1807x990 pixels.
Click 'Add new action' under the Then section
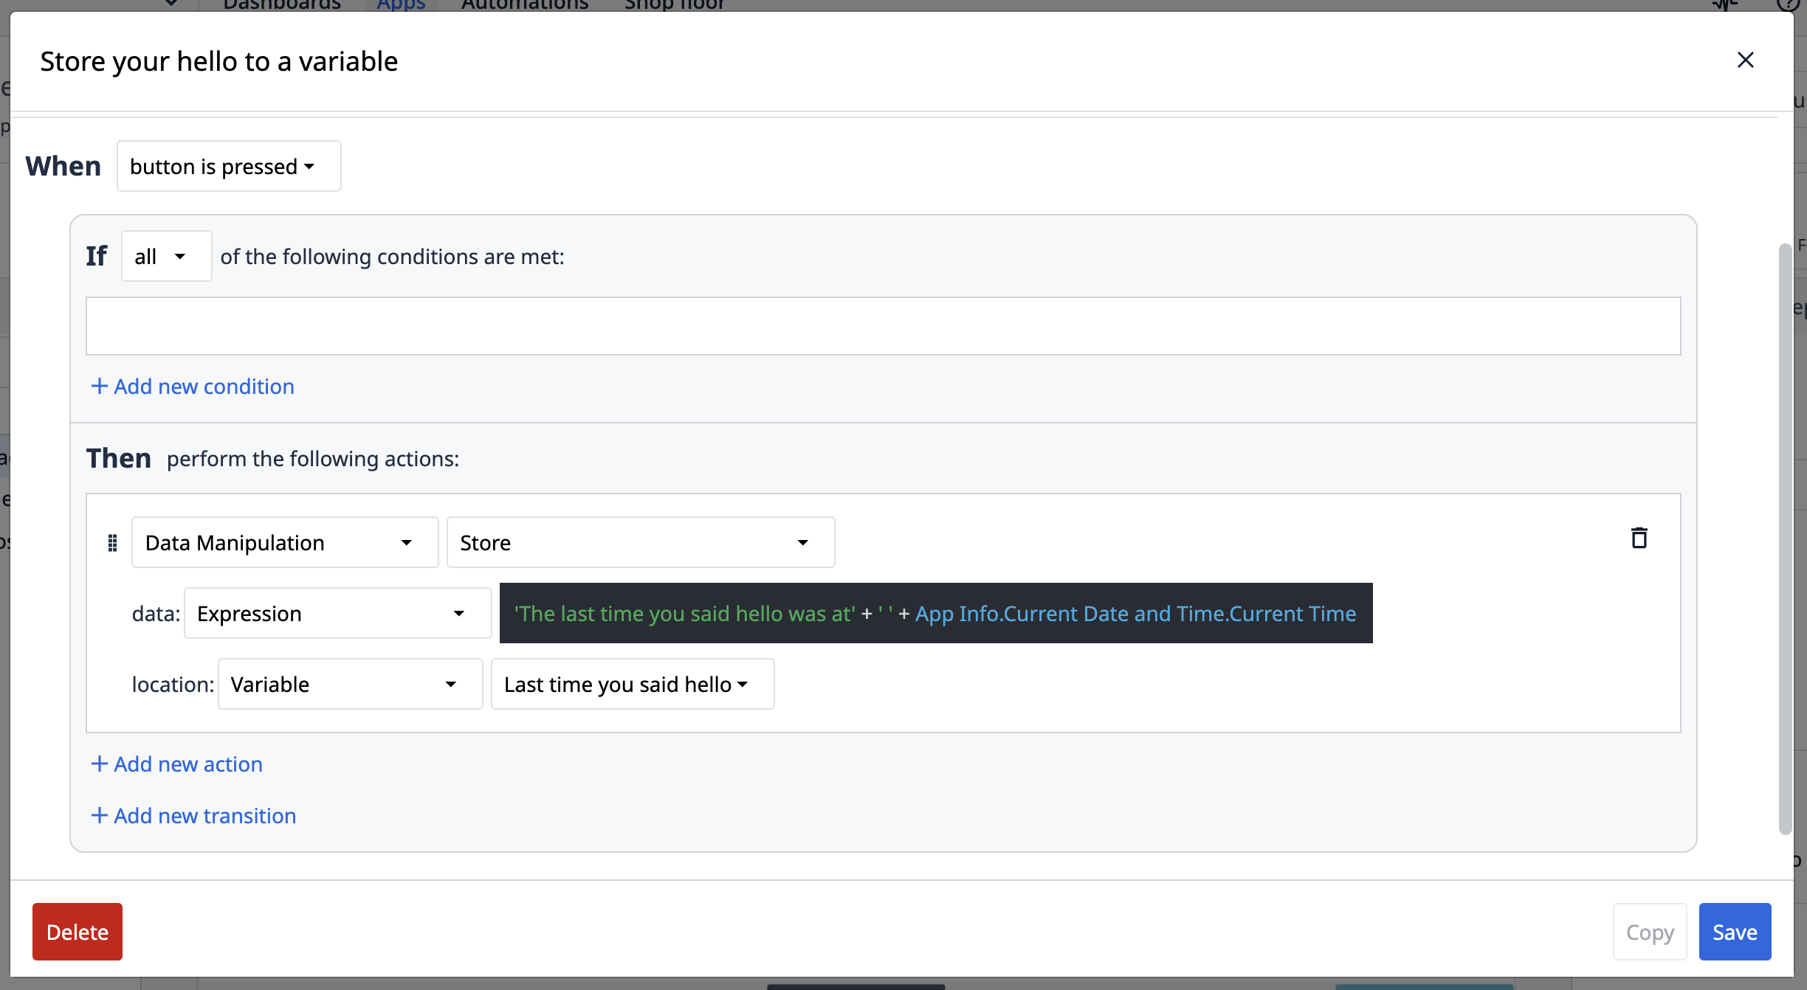pyautogui.click(x=176, y=764)
